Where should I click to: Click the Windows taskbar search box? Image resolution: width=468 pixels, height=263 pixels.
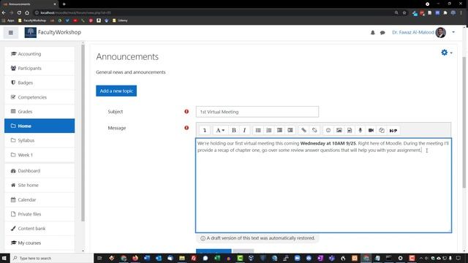coord(52,258)
